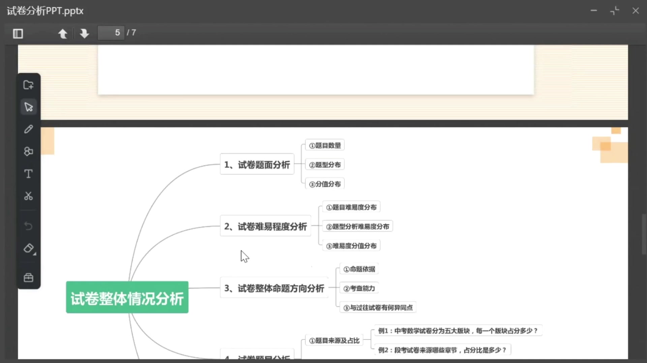Screen dimensions: 647x363
Task: Select the add-note icon at top of floating toolbar
Action: click(29, 85)
